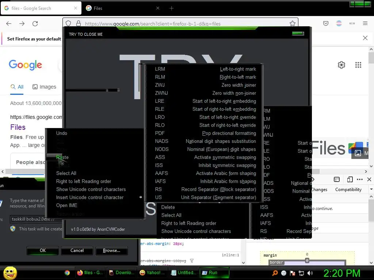Screen dimensions: 374x280
Task: Click Browse... in the Run dialog
Action: click(112, 250)
